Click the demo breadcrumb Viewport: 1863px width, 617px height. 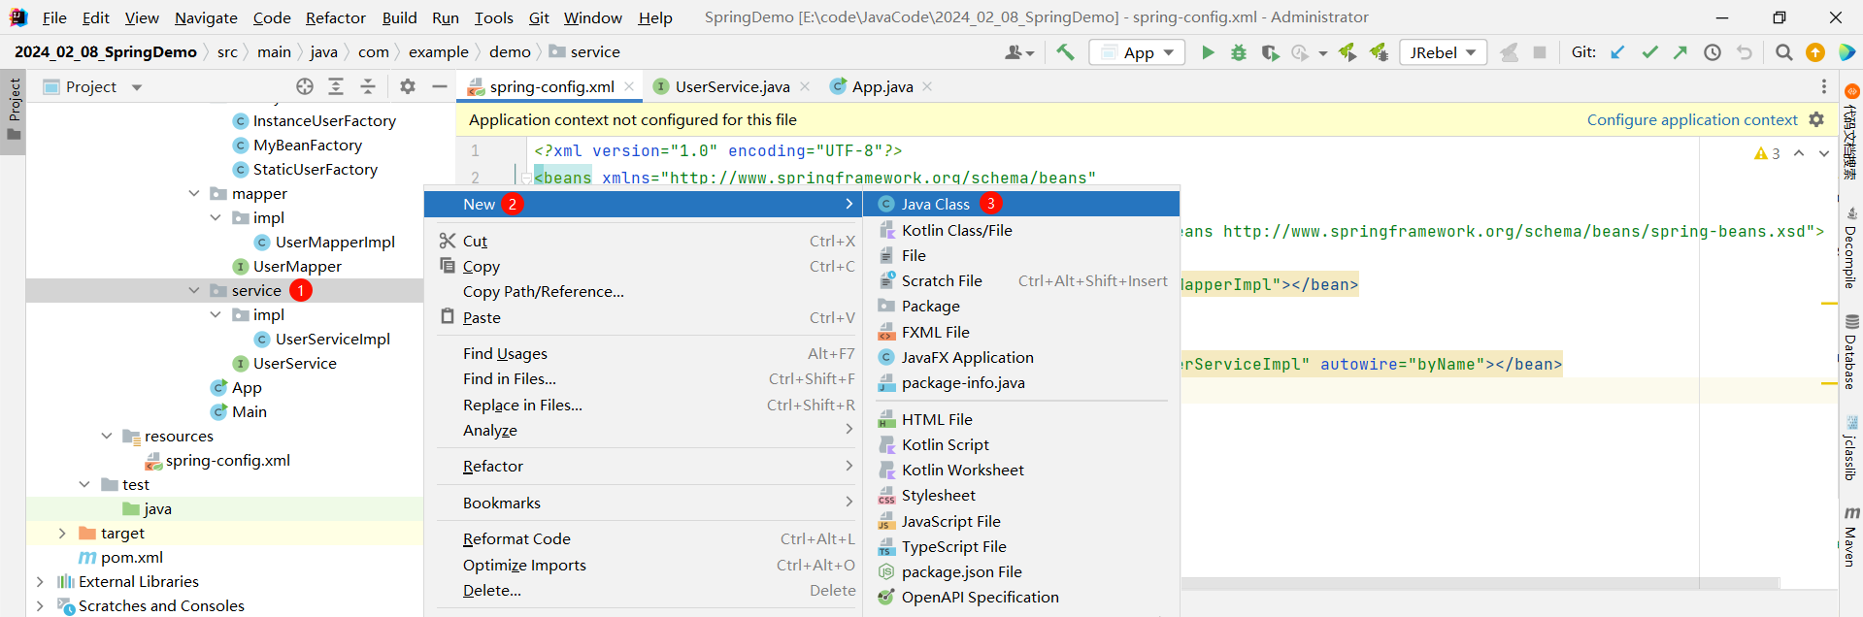click(510, 51)
